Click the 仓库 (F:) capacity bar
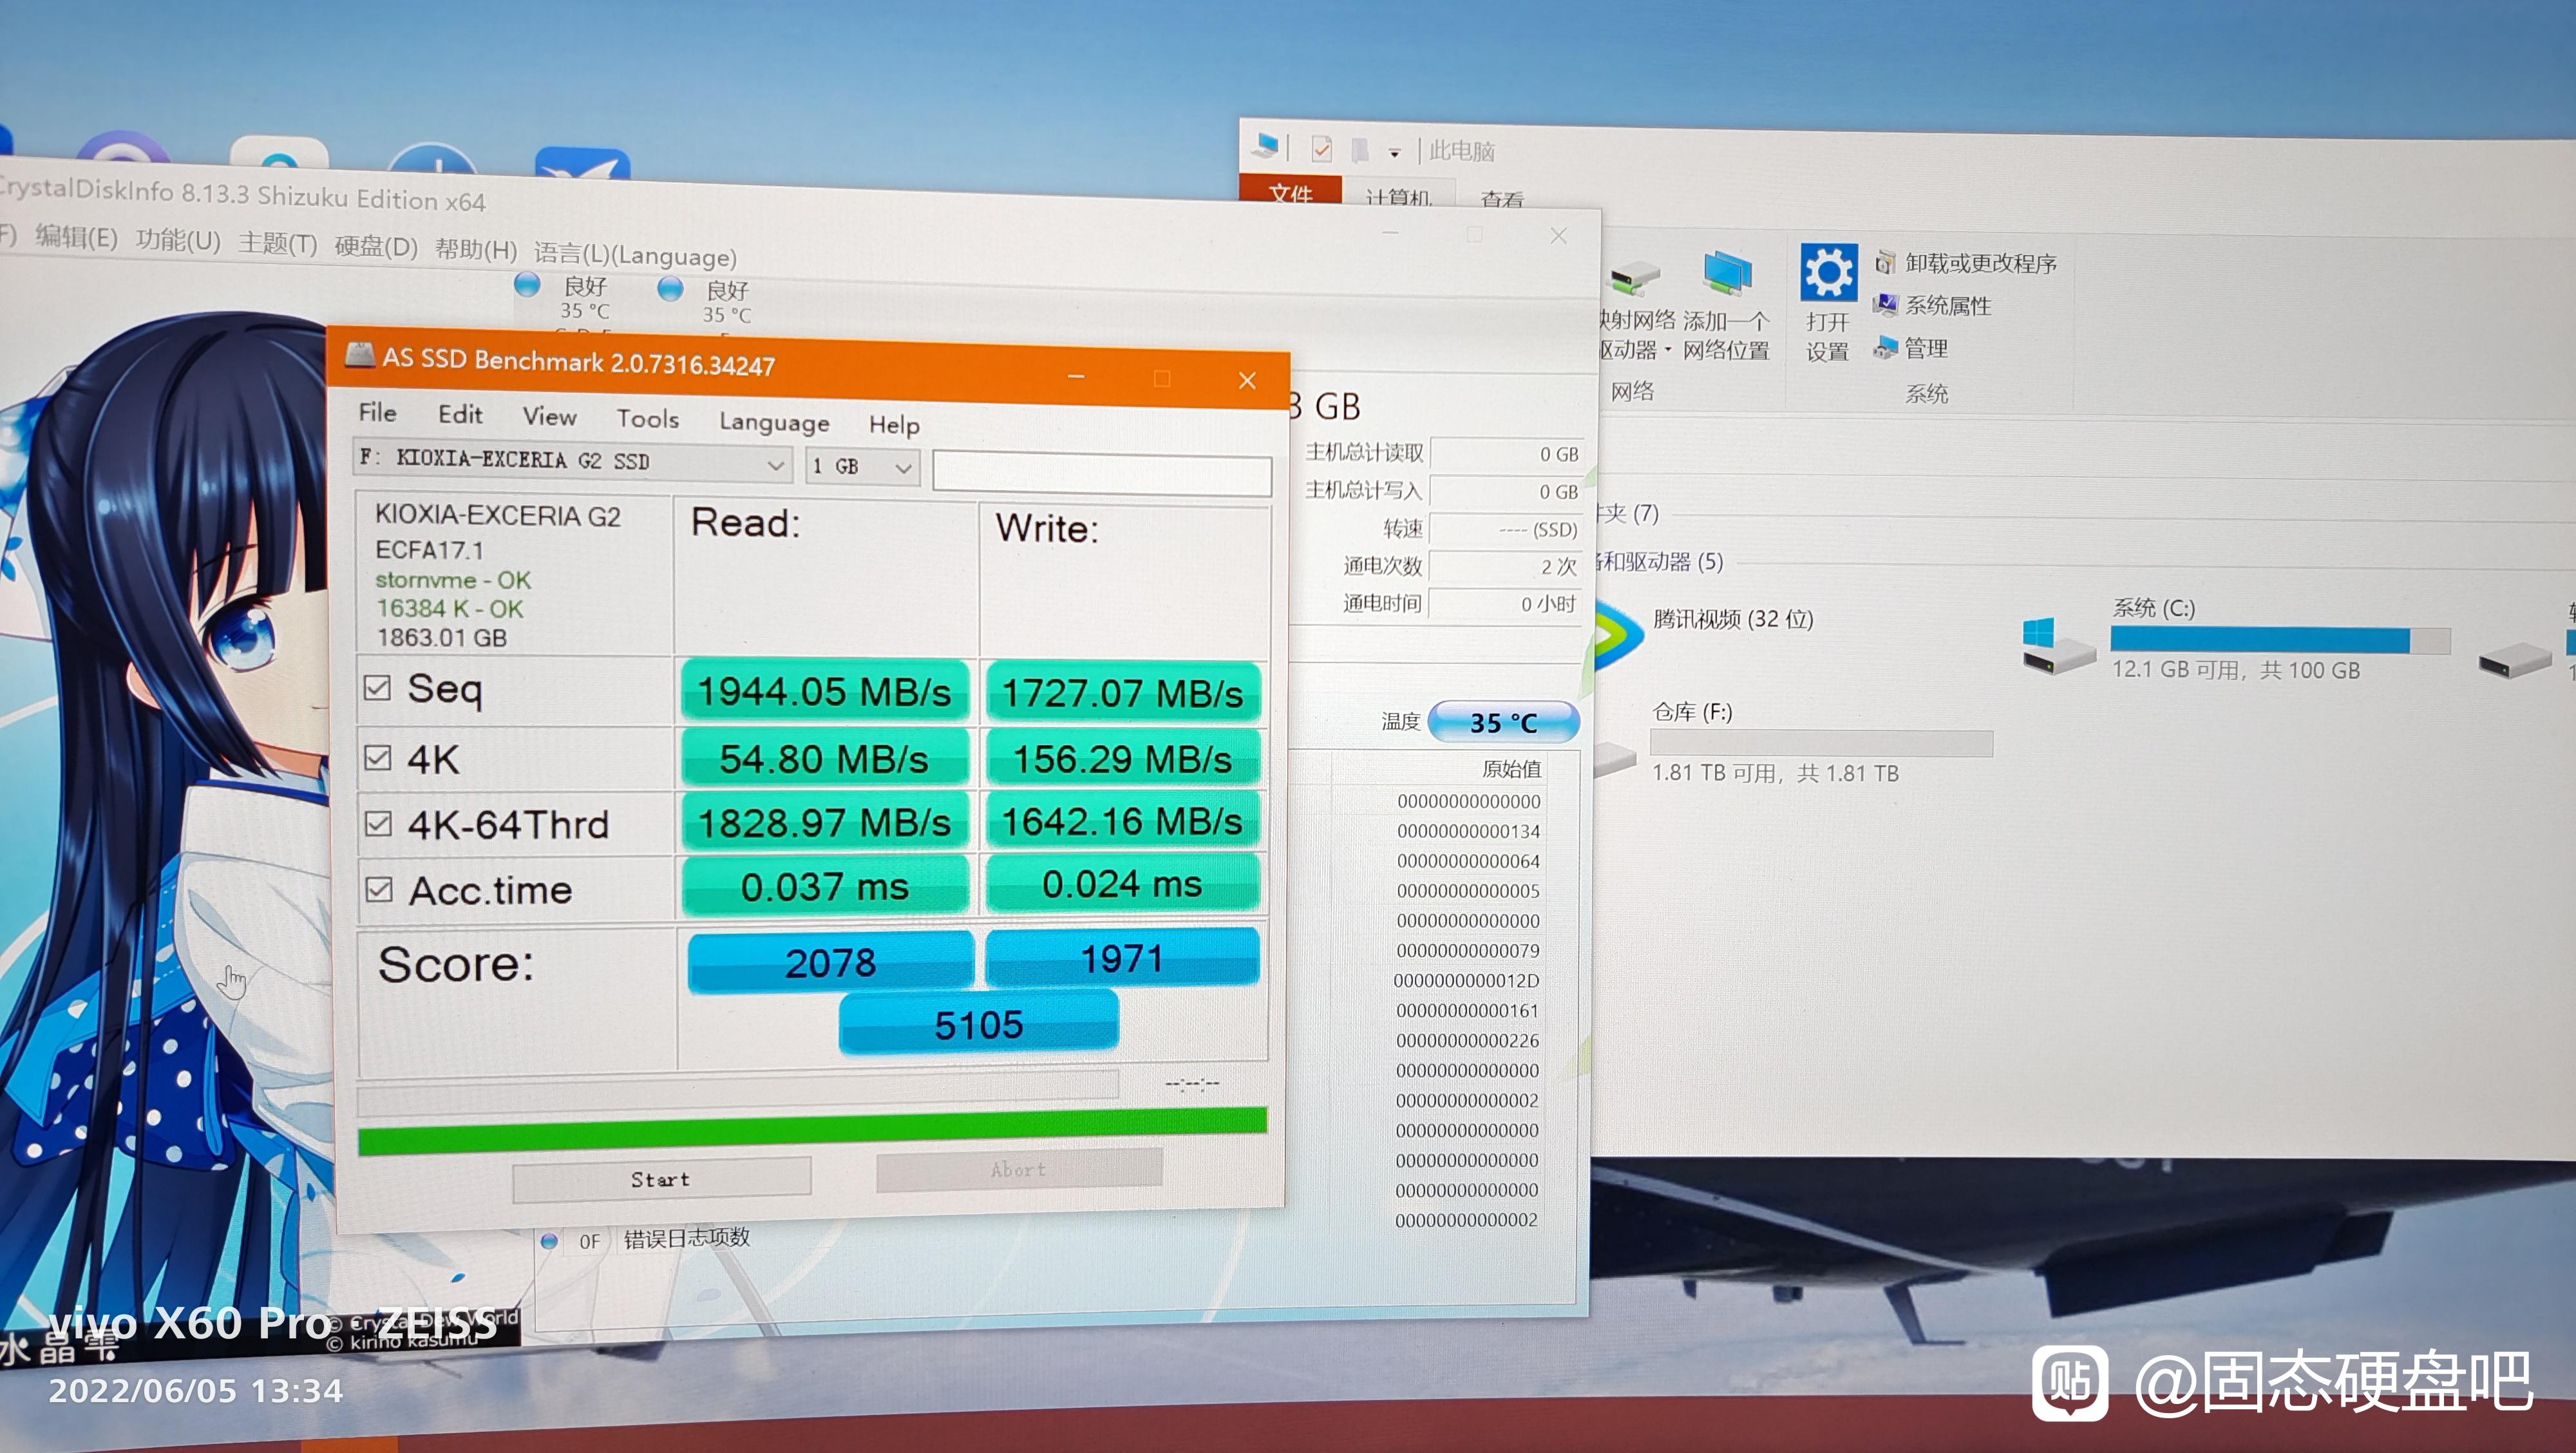The image size is (2576, 1453). click(1821, 743)
